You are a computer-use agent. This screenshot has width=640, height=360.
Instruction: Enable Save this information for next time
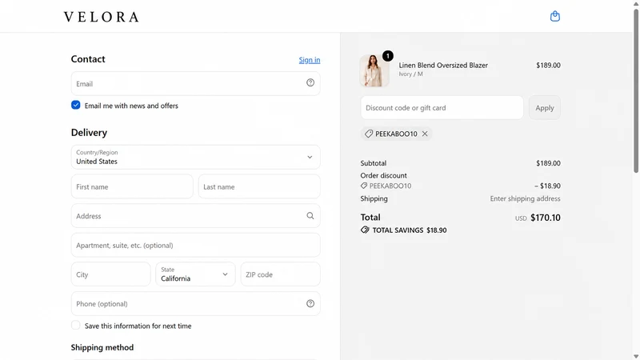[x=75, y=326]
